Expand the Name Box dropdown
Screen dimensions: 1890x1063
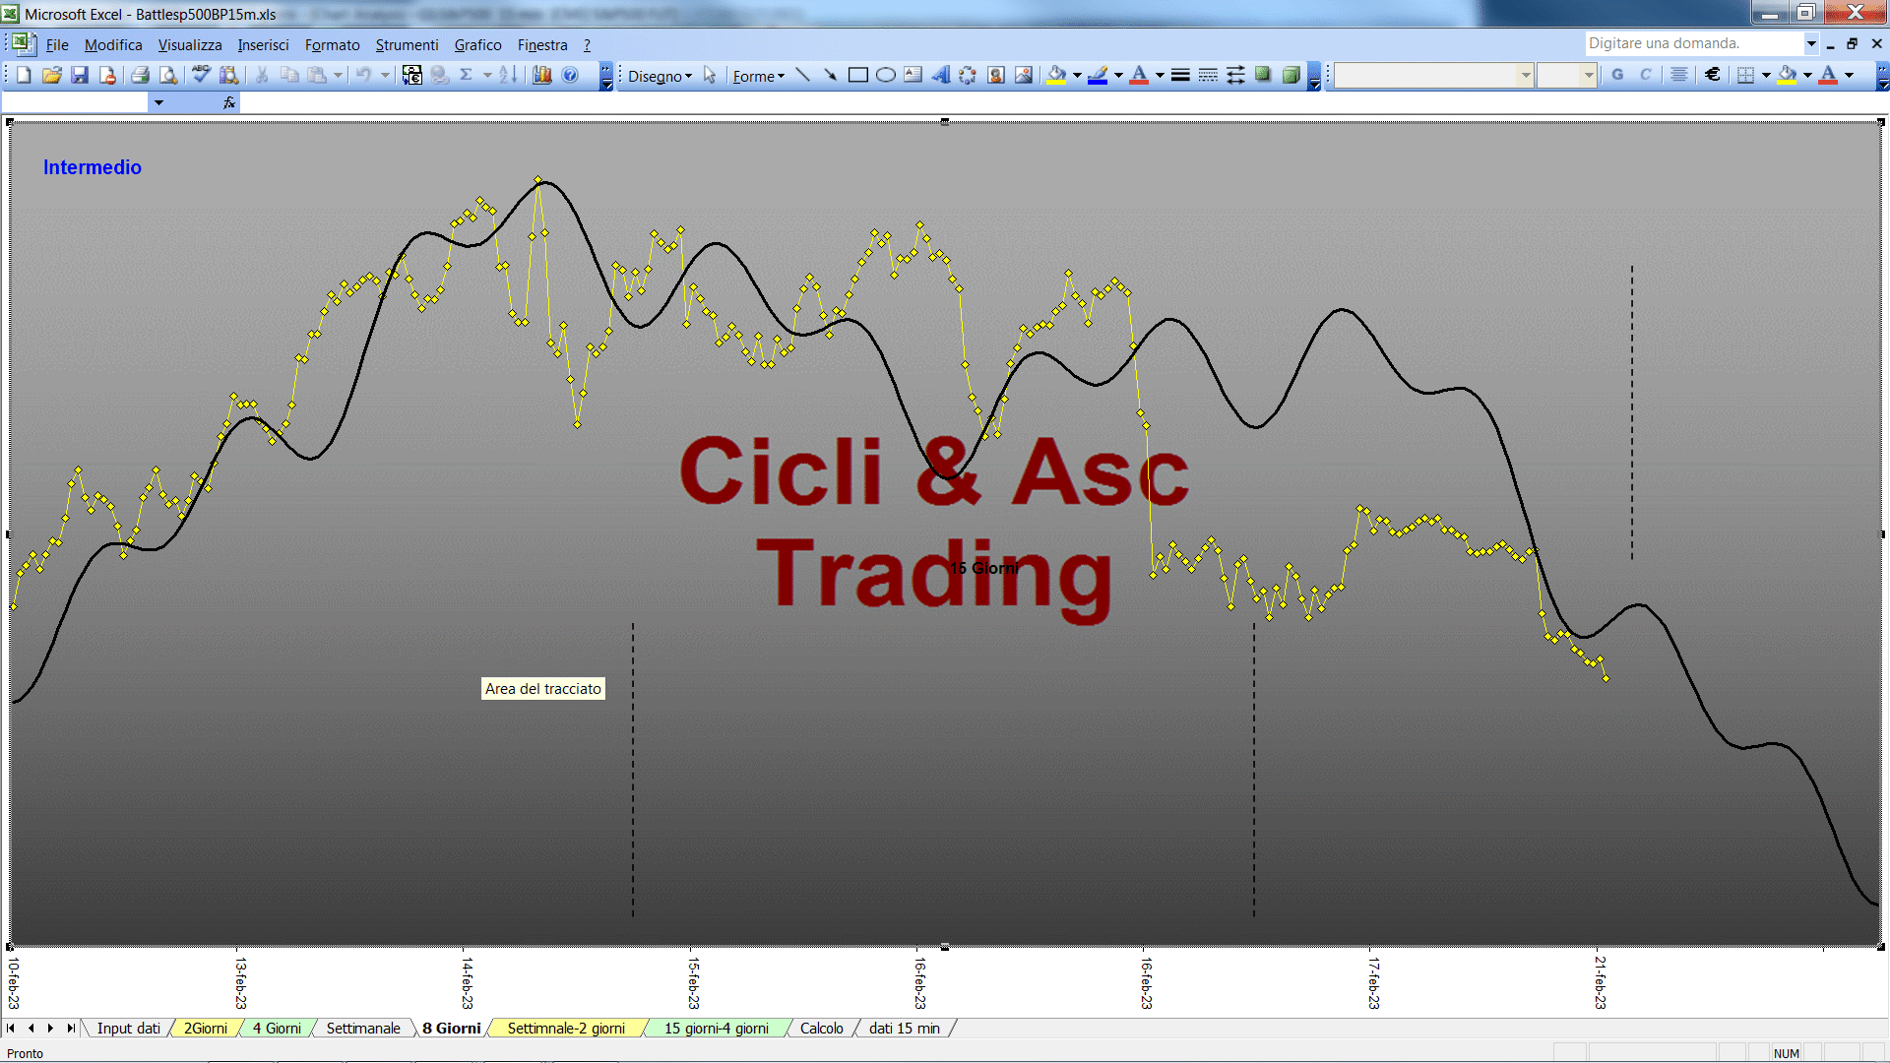[x=158, y=102]
